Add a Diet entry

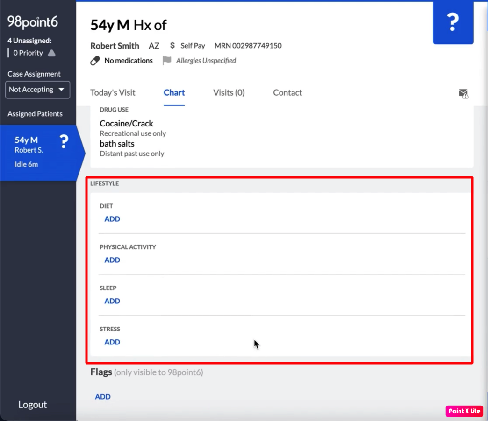(x=112, y=219)
